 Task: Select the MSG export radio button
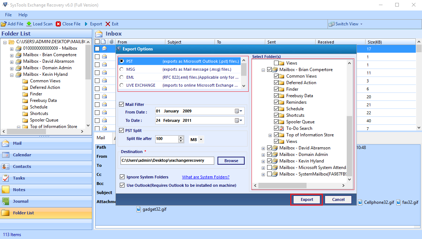click(x=122, y=69)
